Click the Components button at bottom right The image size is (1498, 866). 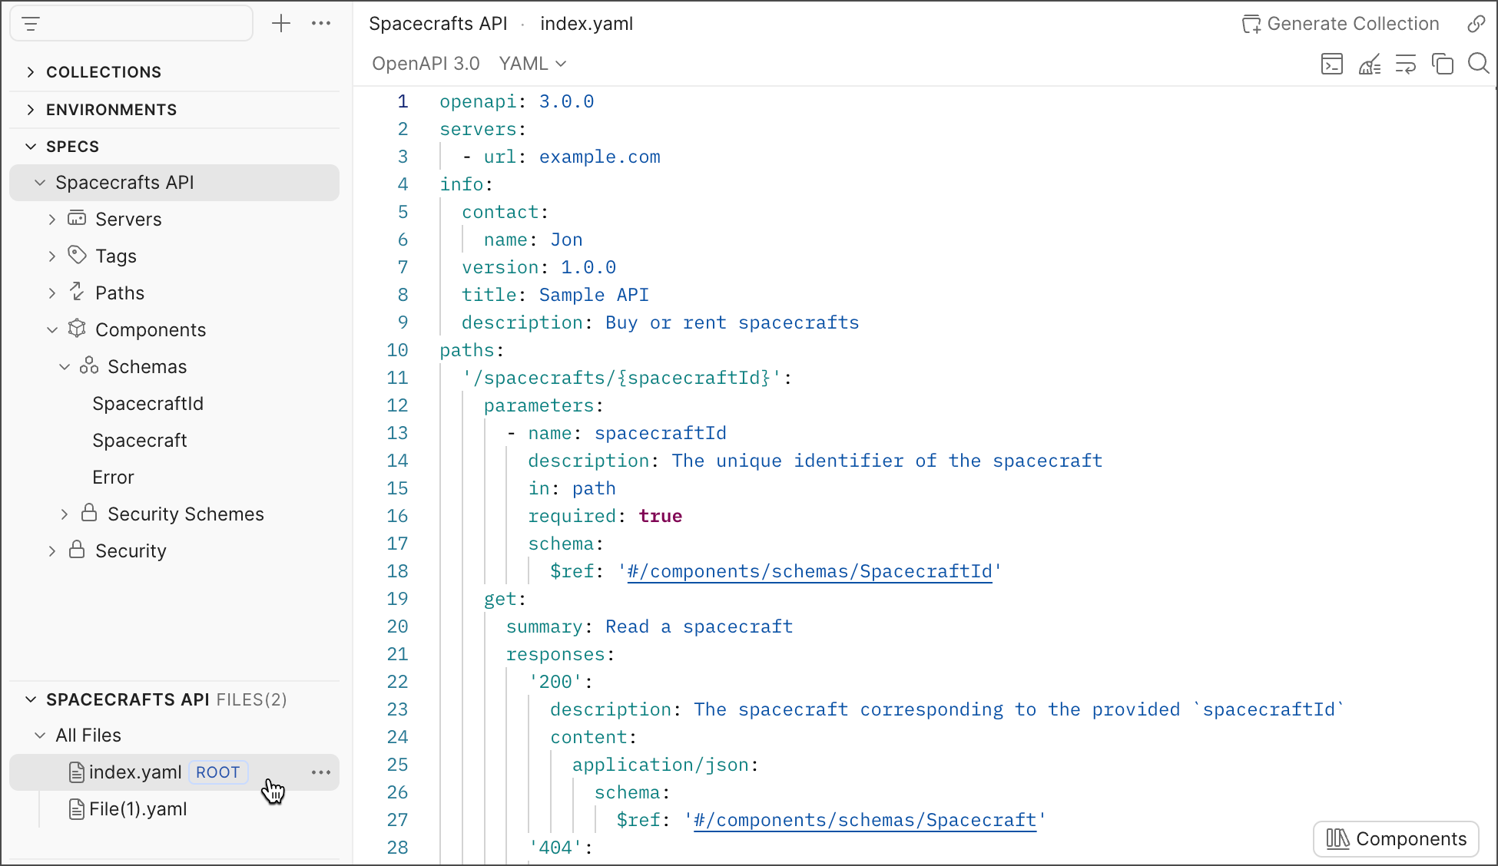(1396, 839)
